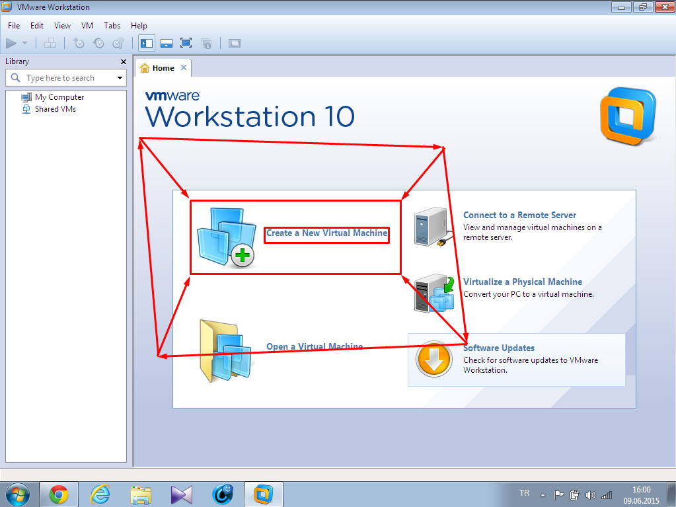676x507 pixels.
Task: Open the File menu
Action: point(14,26)
